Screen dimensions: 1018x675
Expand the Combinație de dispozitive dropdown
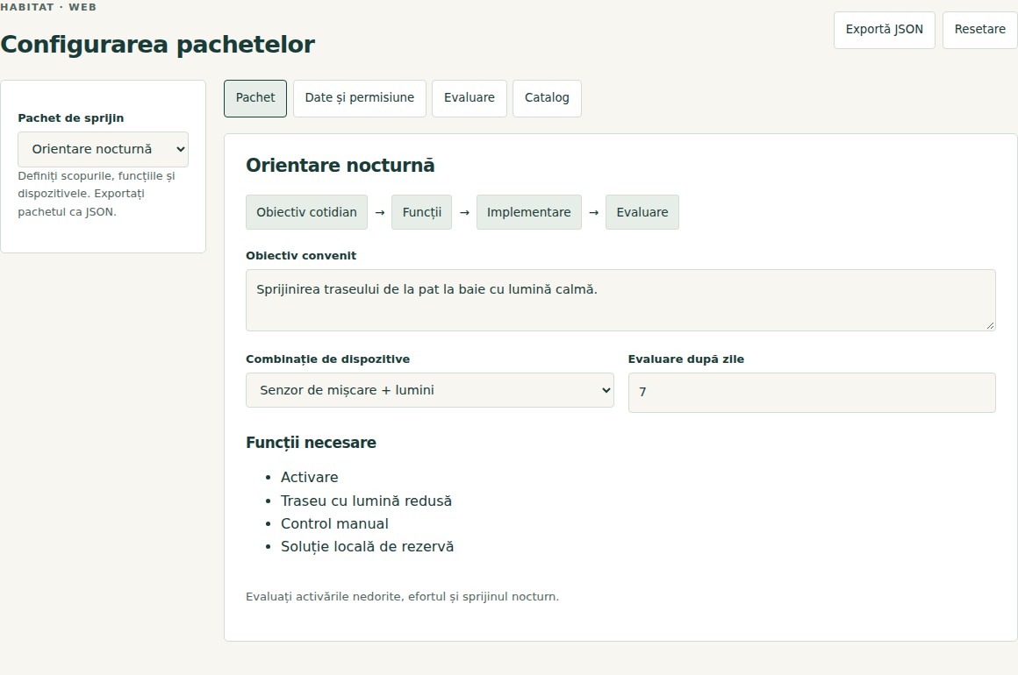430,390
